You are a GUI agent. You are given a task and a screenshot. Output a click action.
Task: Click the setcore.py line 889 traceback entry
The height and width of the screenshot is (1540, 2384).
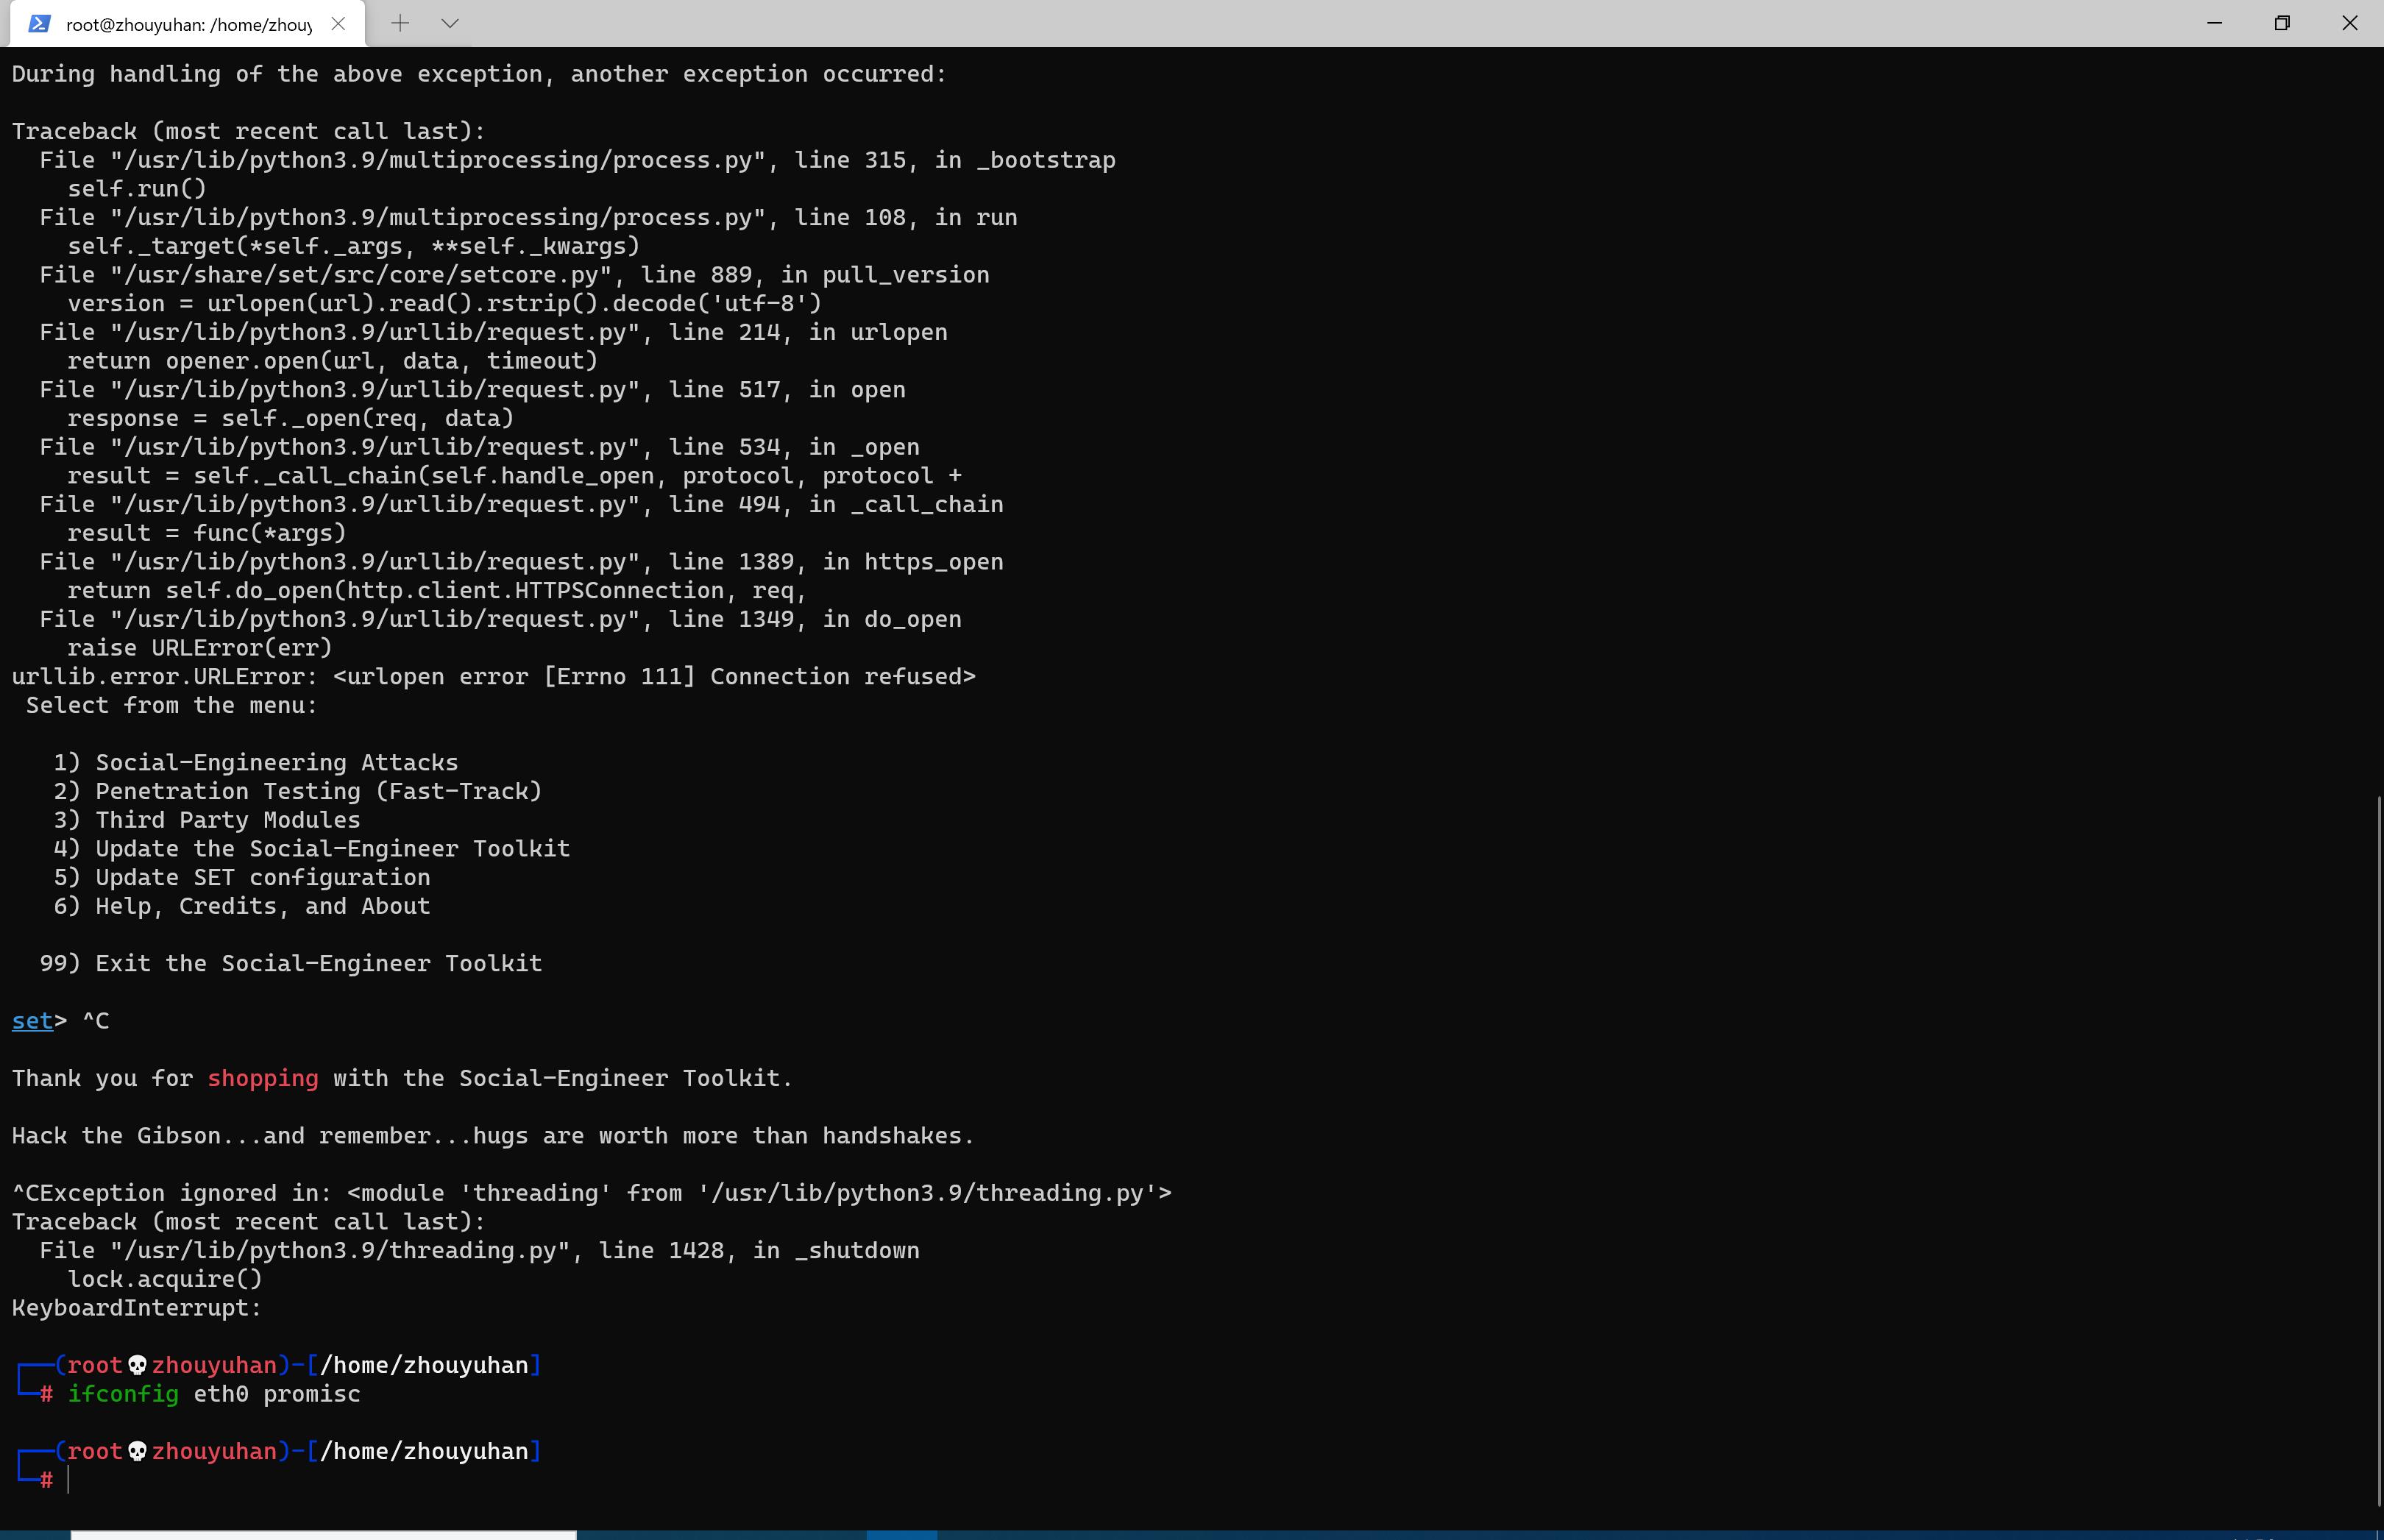tap(515, 275)
